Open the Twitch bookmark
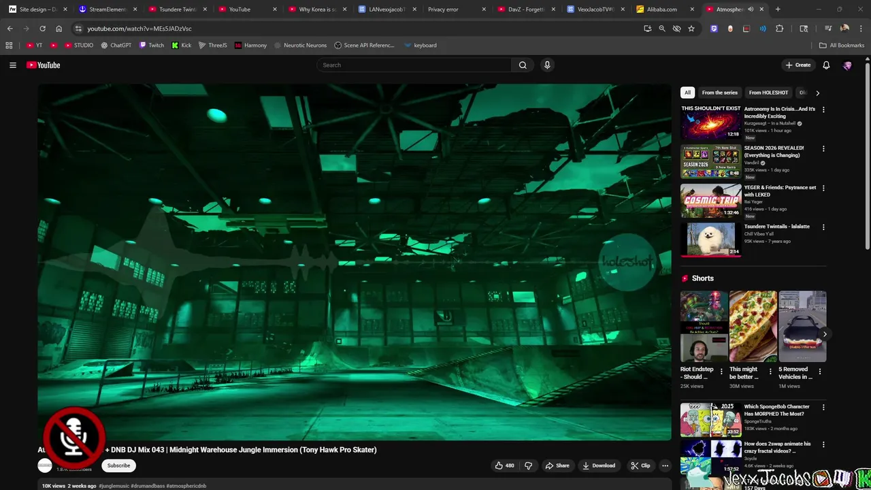 [x=152, y=46]
